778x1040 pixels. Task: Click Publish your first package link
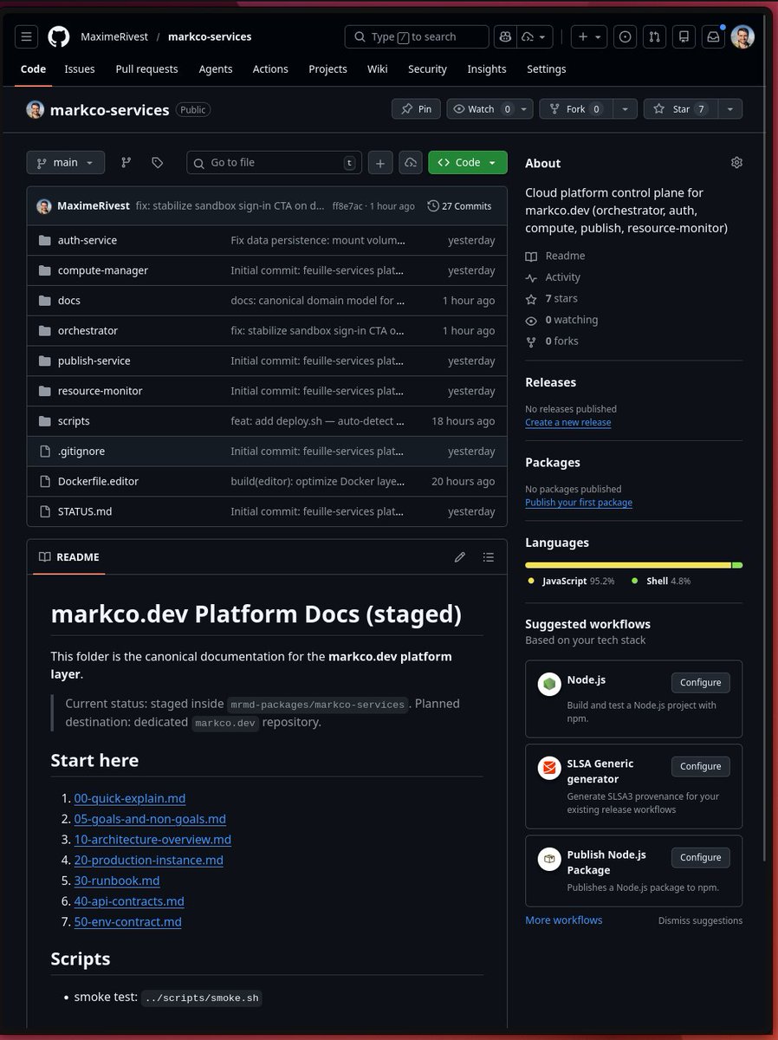579,503
